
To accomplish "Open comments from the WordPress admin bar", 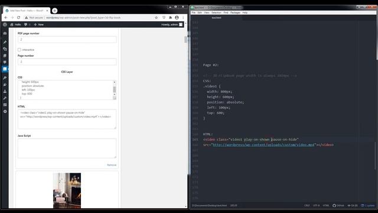I will tap(27, 24).
